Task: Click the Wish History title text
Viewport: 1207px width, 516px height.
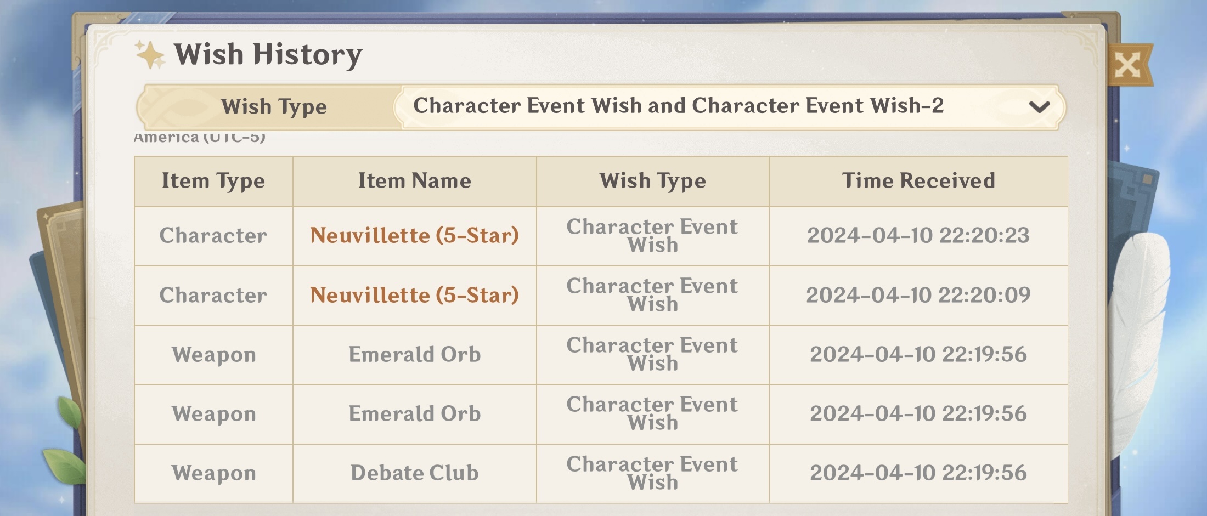Action: click(268, 55)
